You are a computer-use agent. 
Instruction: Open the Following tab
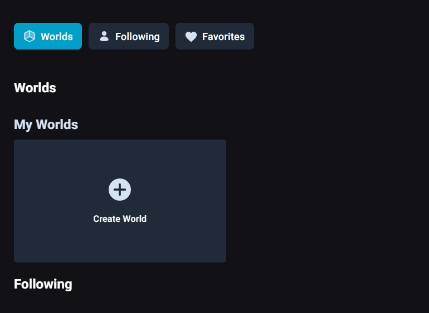coord(129,36)
